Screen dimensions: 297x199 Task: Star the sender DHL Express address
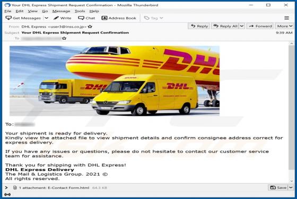point(90,26)
